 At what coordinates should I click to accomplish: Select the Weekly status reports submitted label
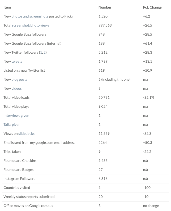click(x=29, y=197)
